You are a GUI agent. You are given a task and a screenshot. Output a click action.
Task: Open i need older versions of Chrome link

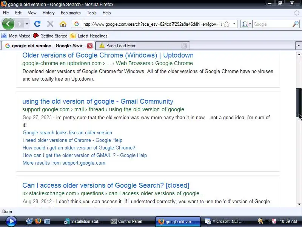point(72,140)
